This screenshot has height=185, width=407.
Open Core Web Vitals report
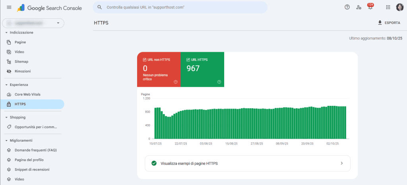pos(32,95)
